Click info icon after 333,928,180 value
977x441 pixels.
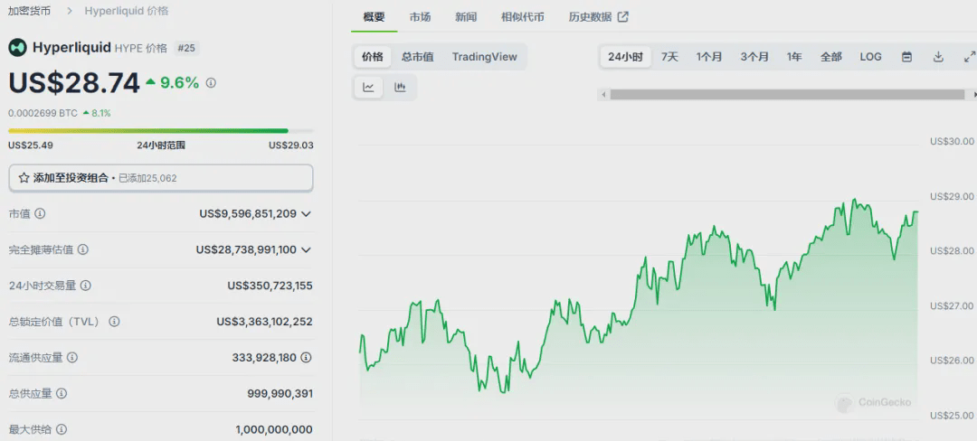coord(306,358)
